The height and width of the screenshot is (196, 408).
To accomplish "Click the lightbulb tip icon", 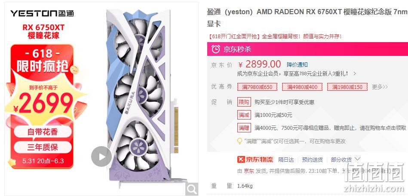I will pos(239,141).
